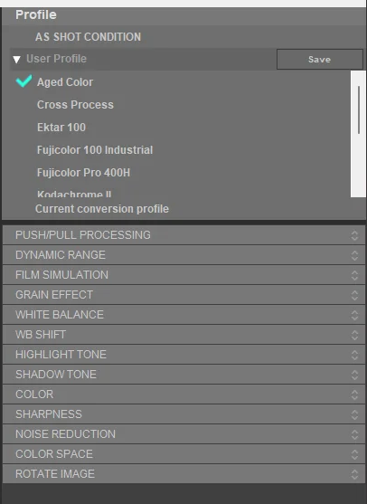Screen dimensions: 367x504
Task: Expand the NOISE REDUCTION section
Action: [x=183, y=434]
